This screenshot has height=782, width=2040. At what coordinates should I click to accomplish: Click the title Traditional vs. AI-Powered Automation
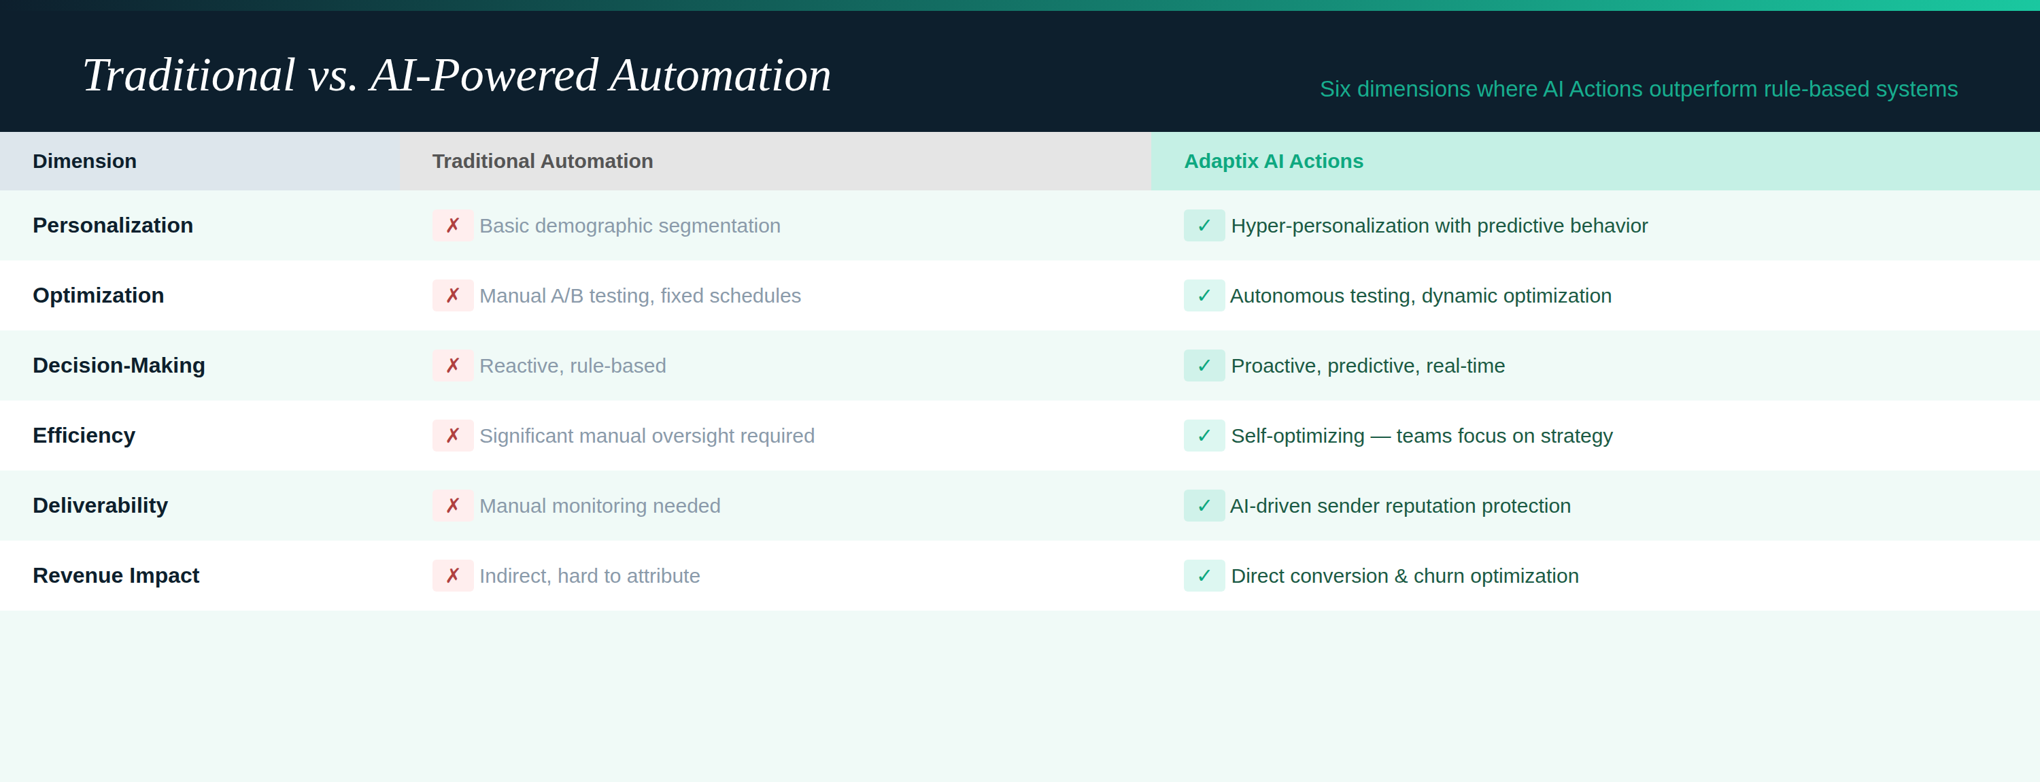click(457, 75)
